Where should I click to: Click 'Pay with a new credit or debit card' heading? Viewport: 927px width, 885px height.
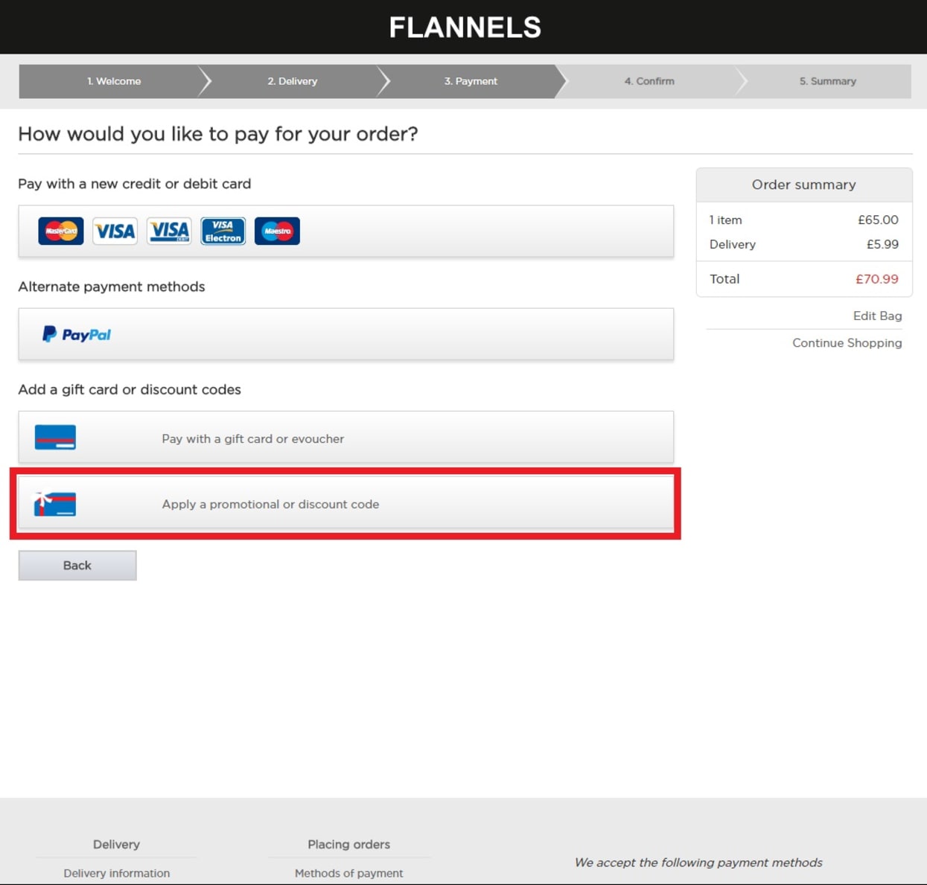point(135,184)
